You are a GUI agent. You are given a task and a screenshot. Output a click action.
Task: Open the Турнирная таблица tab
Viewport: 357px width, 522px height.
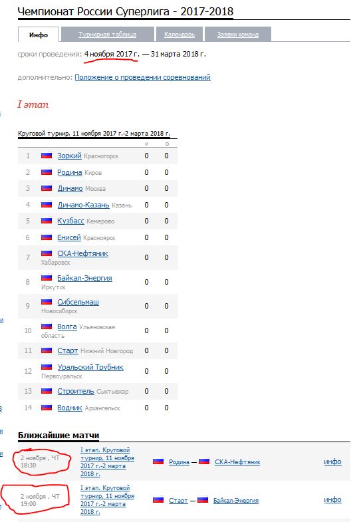pos(107,35)
